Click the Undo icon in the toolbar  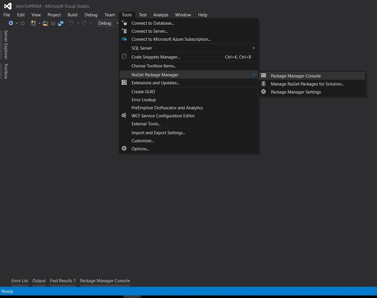[72, 23]
